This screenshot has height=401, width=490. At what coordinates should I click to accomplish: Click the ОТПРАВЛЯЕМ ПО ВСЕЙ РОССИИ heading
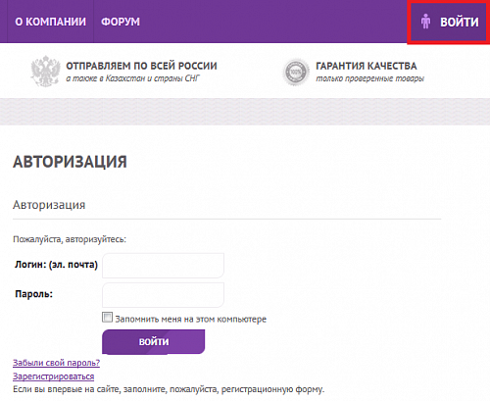click(141, 66)
